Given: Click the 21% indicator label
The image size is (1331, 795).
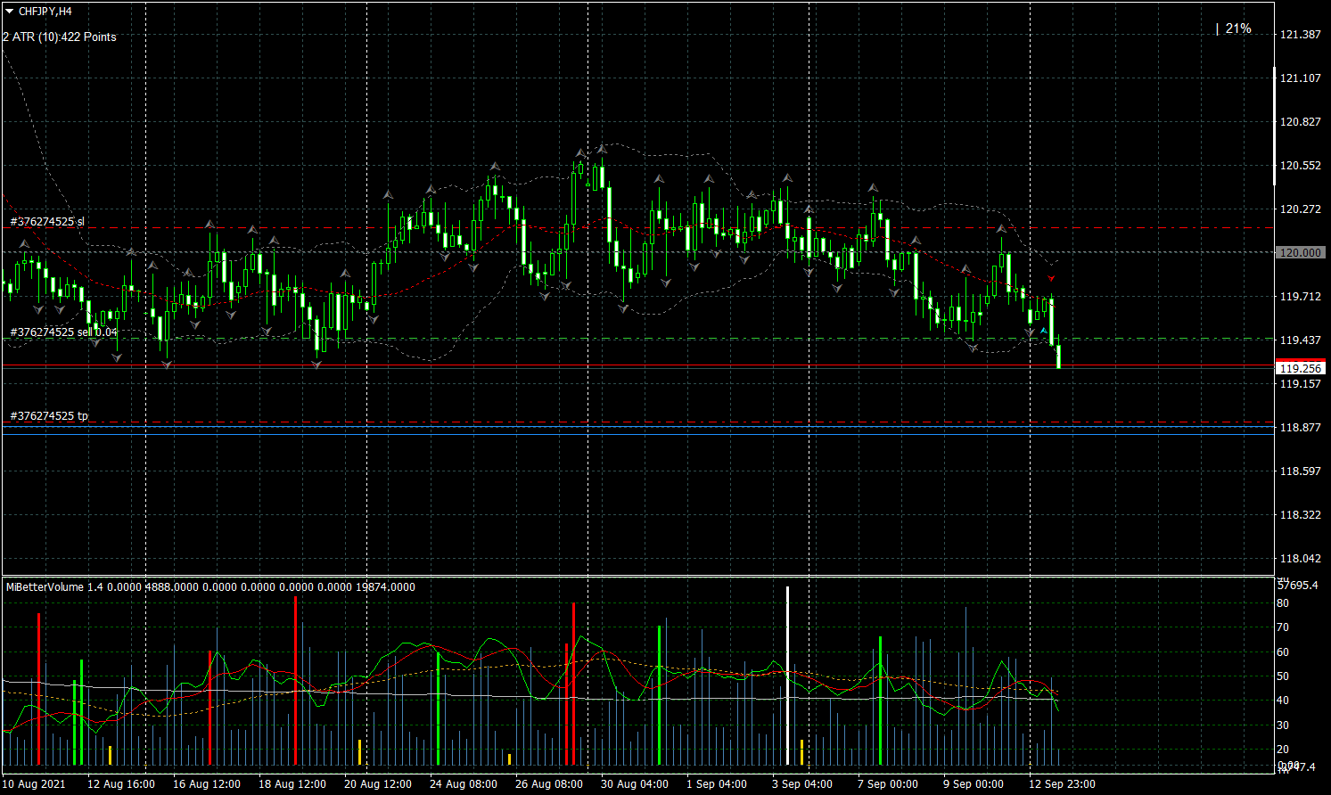Looking at the screenshot, I should pos(1237,29).
